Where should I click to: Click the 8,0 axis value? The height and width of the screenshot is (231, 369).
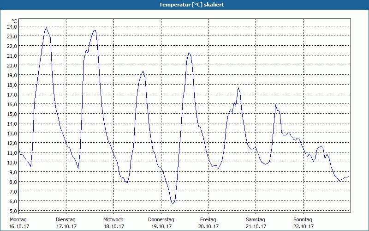pyautogui.click(x=13, y=182)
